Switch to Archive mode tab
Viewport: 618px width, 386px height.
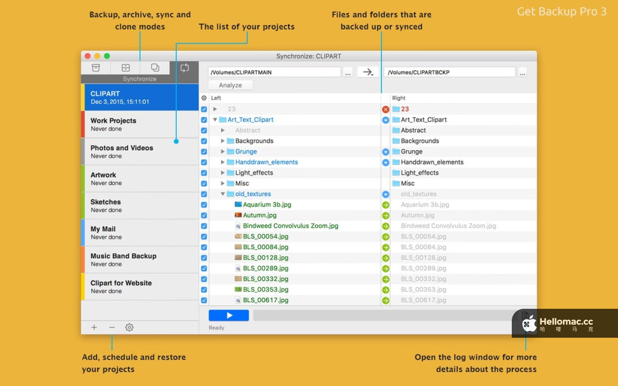(x=126, y=68)
